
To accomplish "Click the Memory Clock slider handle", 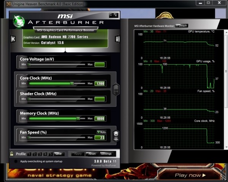I will 78,118.
